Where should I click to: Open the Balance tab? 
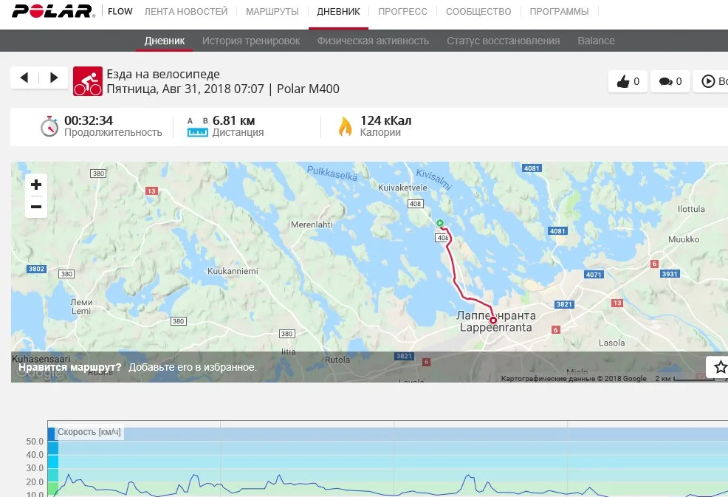(x=596, y=41)
